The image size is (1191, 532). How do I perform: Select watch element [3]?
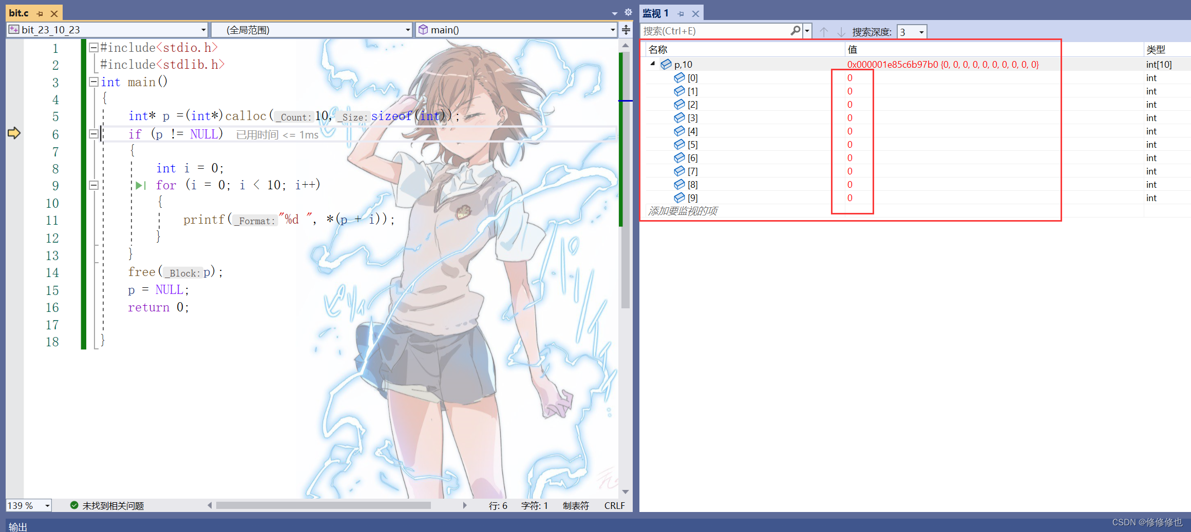[693, 118]
